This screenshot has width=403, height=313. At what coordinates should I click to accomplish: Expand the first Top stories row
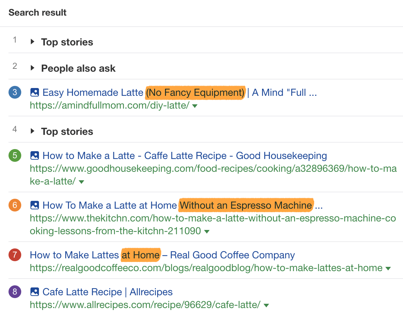[x=33, y=42]
